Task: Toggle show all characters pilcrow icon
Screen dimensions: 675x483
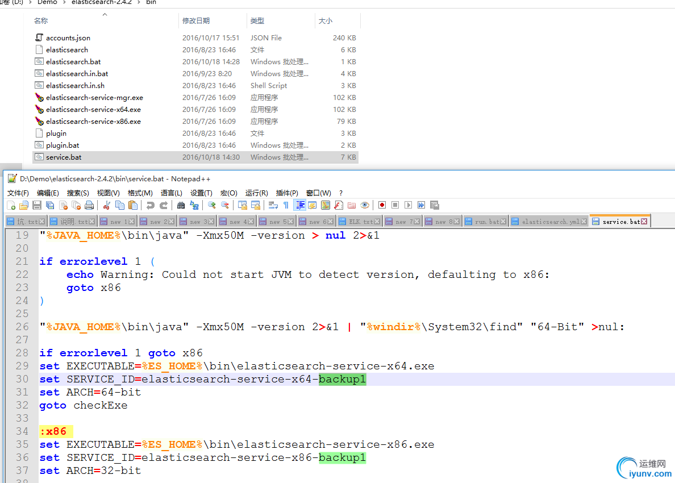Action: click(286, 205)
